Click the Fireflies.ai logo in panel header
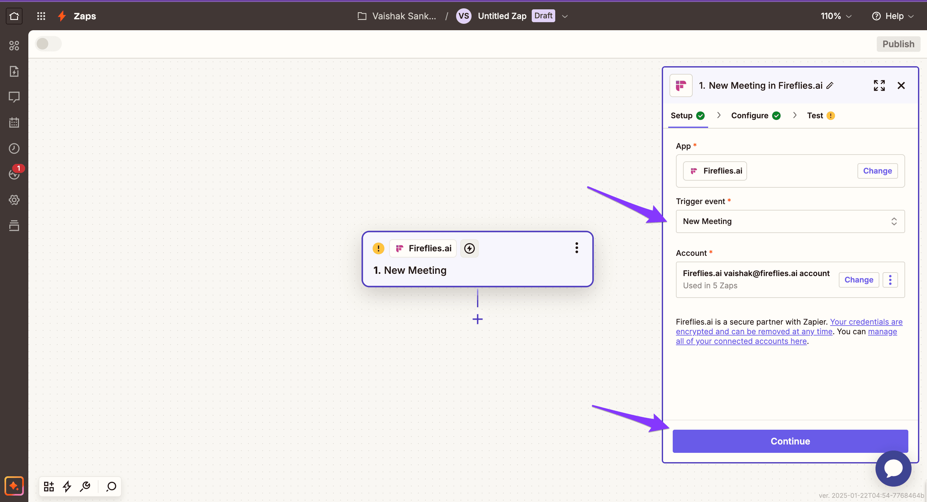Viewport: 927px width, 502px height. (681, 85)
